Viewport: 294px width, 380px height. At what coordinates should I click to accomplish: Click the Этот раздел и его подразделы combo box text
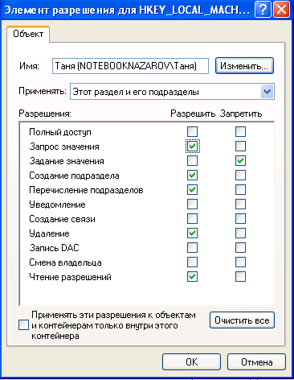coord(136,92)
